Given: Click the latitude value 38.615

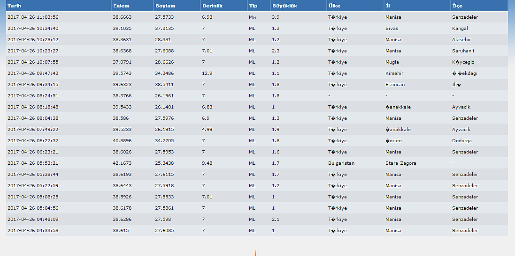Looking at the screenshot, I should (x=121, y=230).
